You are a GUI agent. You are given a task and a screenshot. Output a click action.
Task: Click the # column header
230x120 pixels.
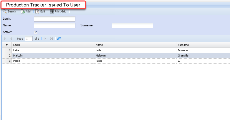coord(7,45)
